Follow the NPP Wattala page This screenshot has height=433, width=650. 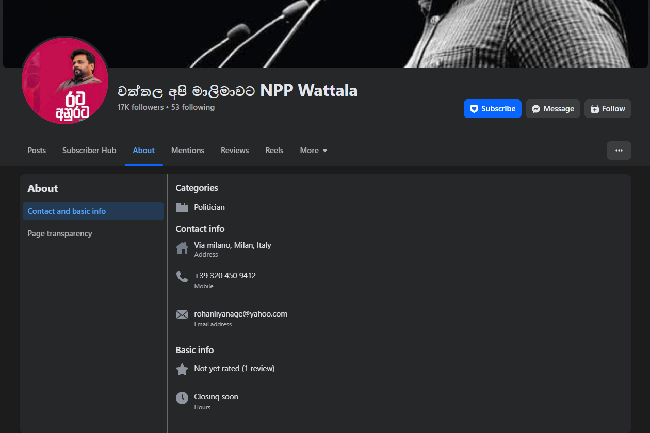[608, 109]
